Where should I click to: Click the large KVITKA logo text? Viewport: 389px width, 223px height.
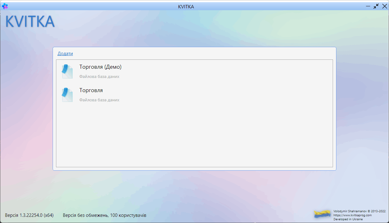pos(30,22)
